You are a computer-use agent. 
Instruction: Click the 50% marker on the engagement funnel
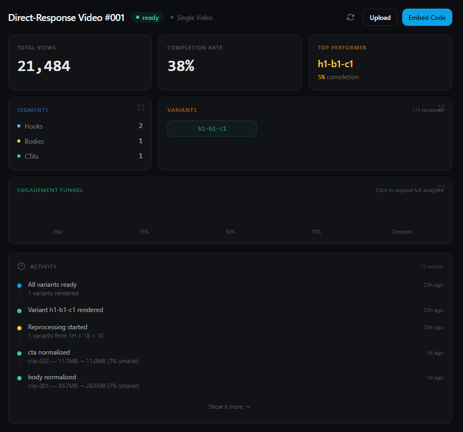[x=230, y=231]
